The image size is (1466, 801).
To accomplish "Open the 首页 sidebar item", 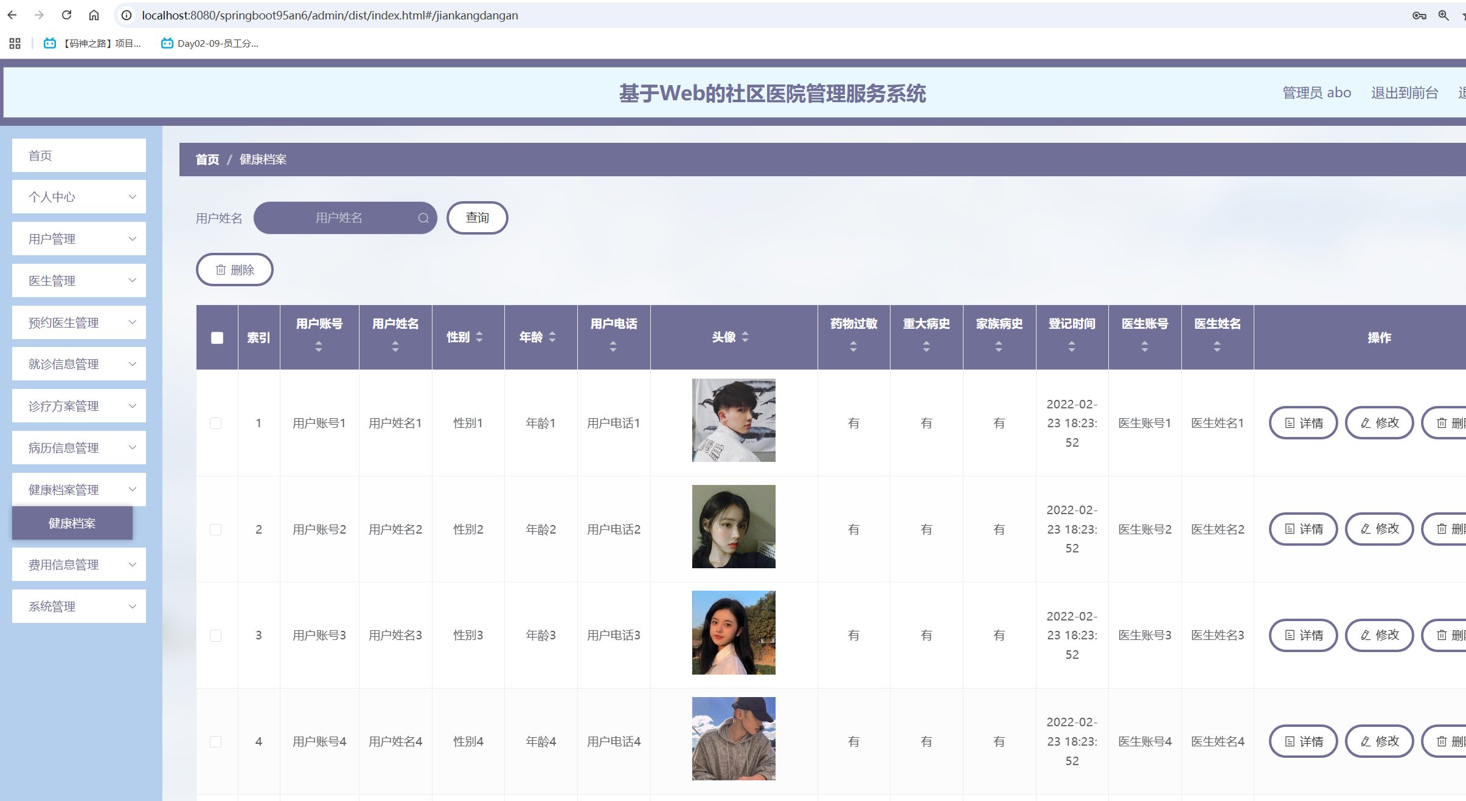I will click(79, 156).
